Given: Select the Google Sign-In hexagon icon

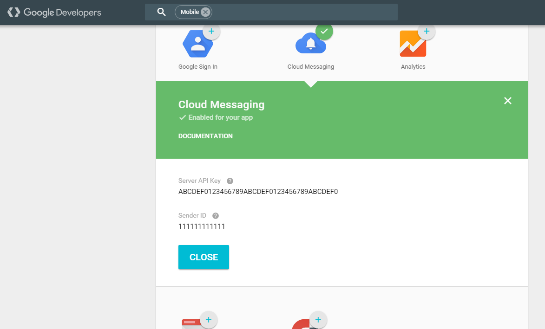Looking at the screenshot, I should pyautogui.click(x=197, y=44).
